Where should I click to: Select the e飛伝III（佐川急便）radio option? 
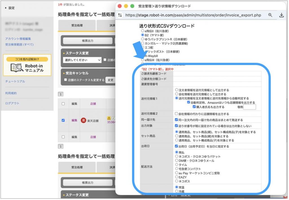click(x=143, y=60)
